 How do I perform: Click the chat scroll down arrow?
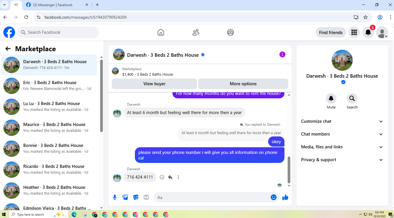tap(289, 186)
